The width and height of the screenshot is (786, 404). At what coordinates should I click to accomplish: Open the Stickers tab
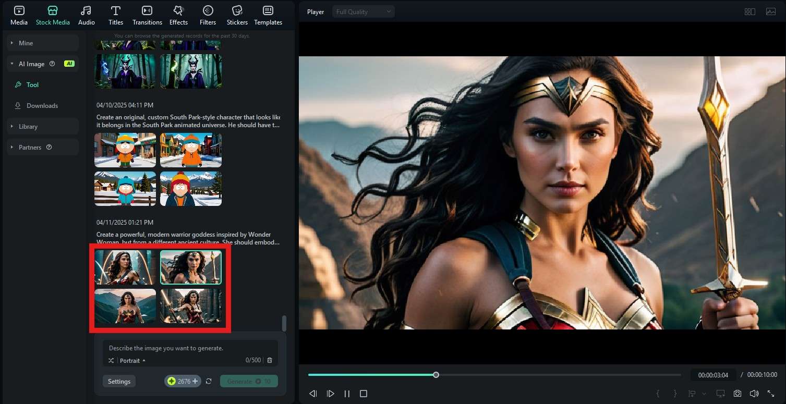coord(237,16)
